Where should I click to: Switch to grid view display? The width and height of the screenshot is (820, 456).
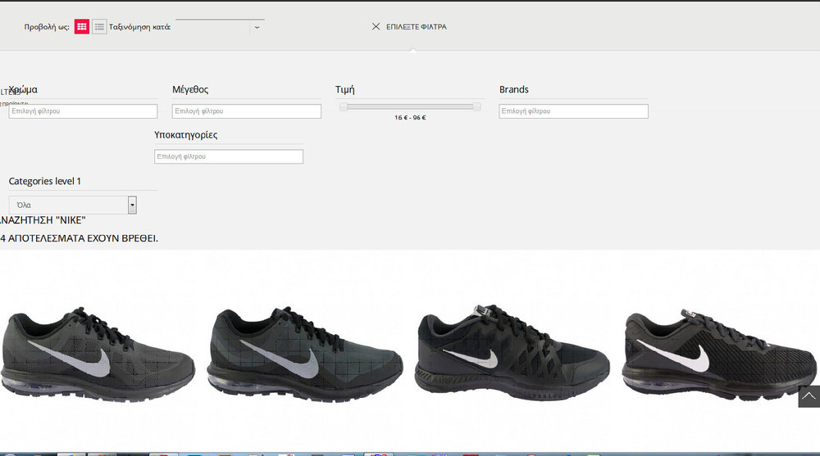coord(81,27)
